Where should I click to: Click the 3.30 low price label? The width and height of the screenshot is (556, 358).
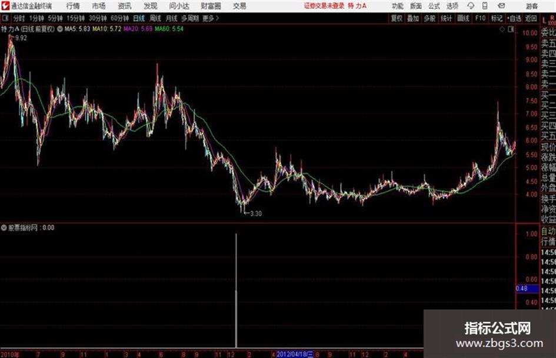256,214
